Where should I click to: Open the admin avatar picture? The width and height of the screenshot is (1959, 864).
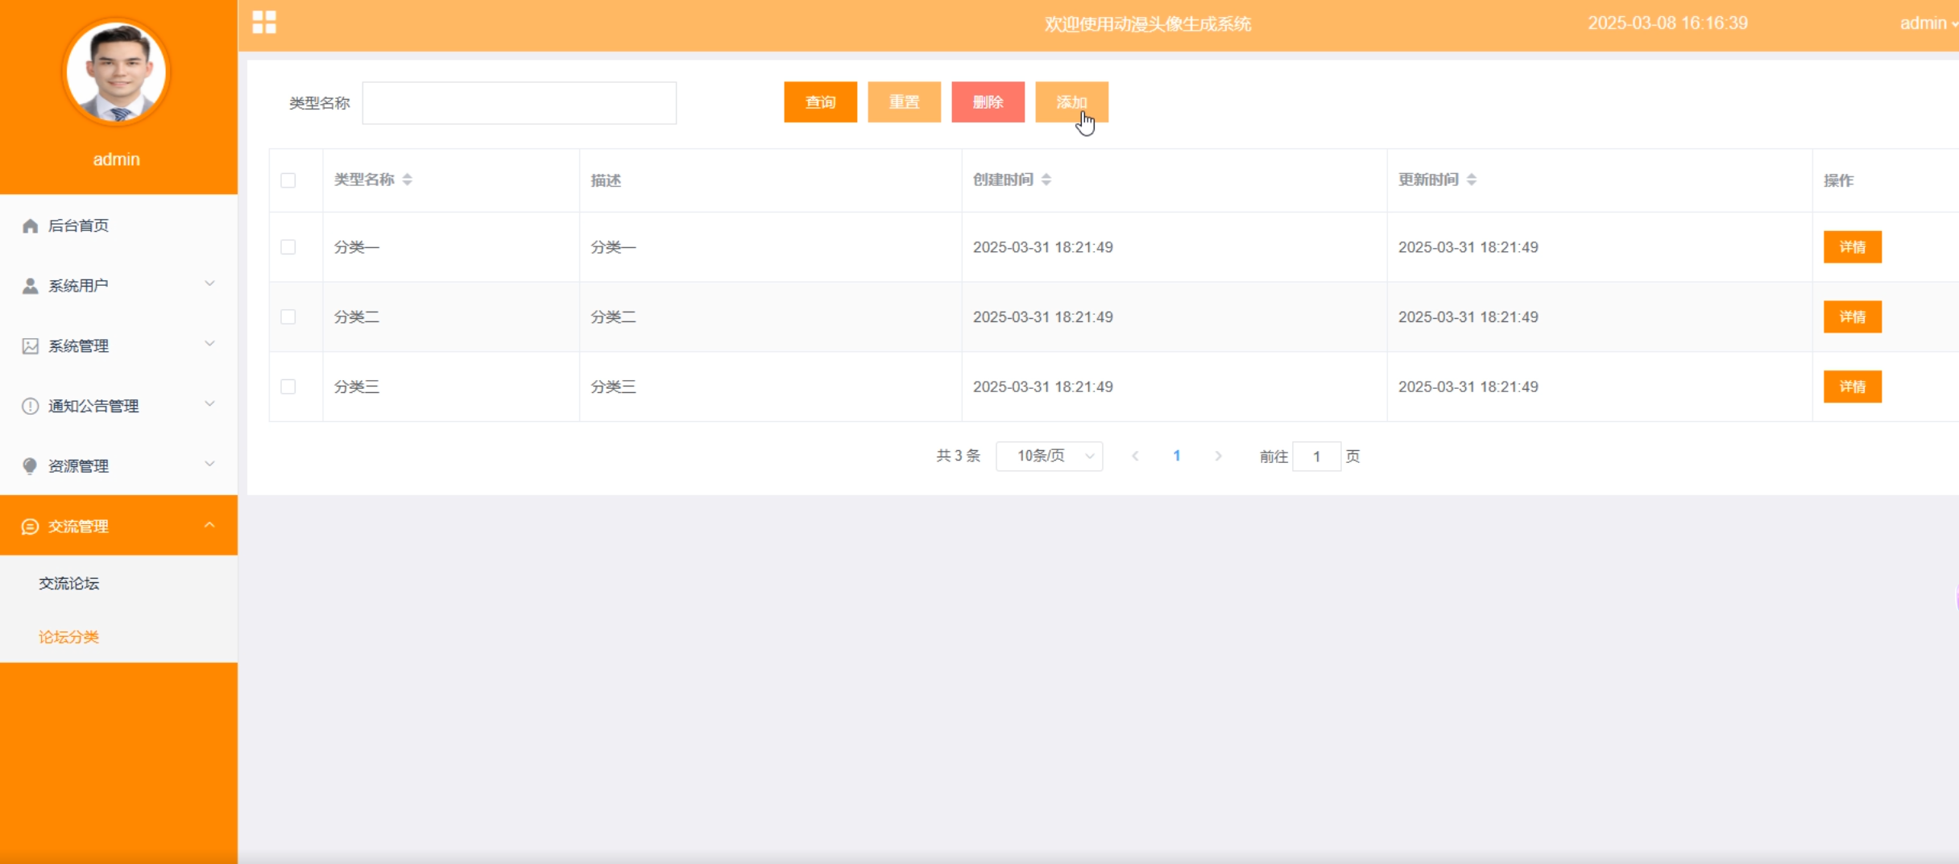pyautogui.click(x=117, y=72)
